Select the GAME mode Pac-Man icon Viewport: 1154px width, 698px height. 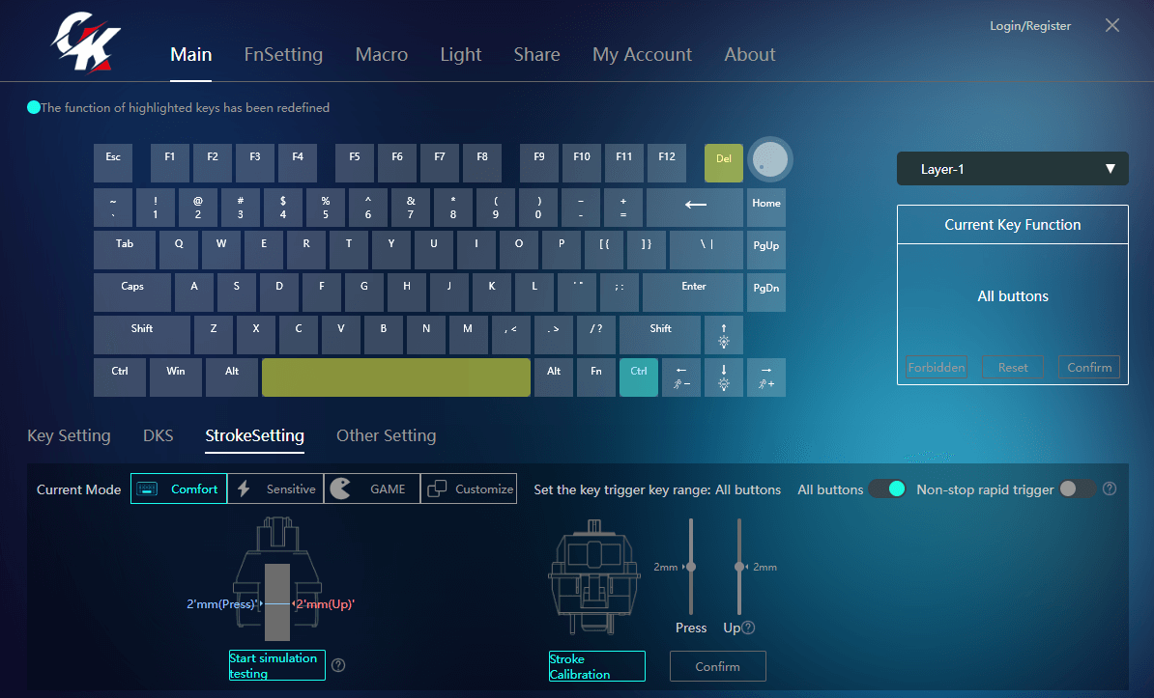(340, 489)
